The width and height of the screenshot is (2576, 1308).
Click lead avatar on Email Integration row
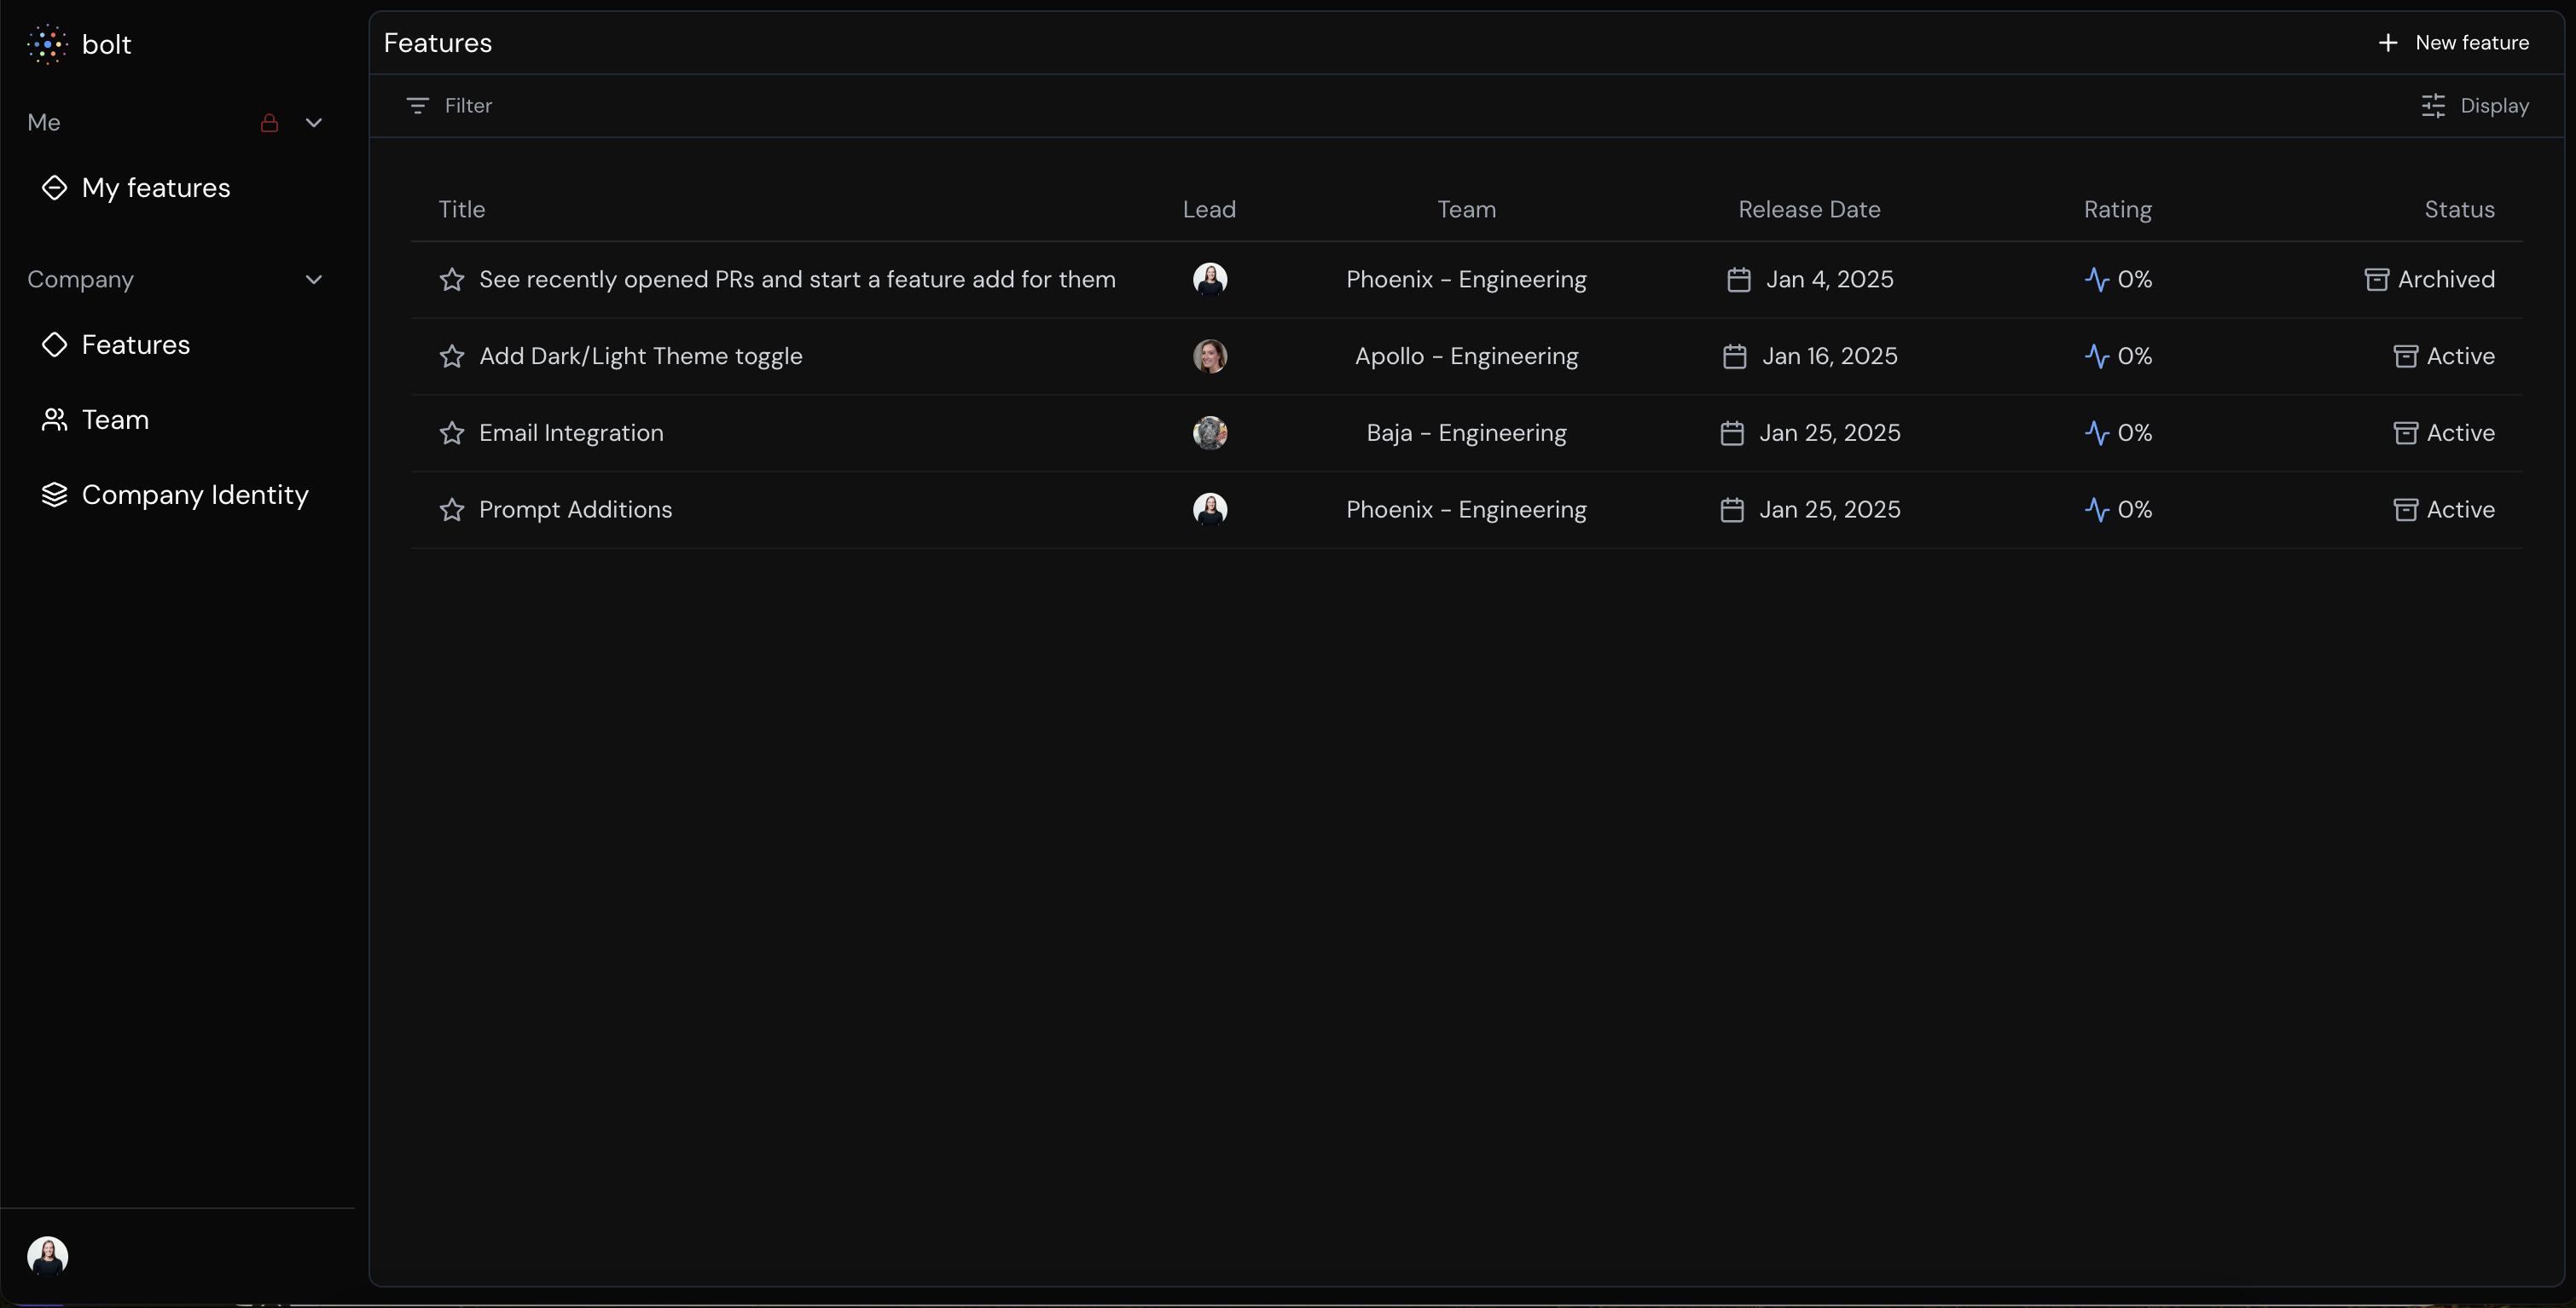click(1209, 433)
